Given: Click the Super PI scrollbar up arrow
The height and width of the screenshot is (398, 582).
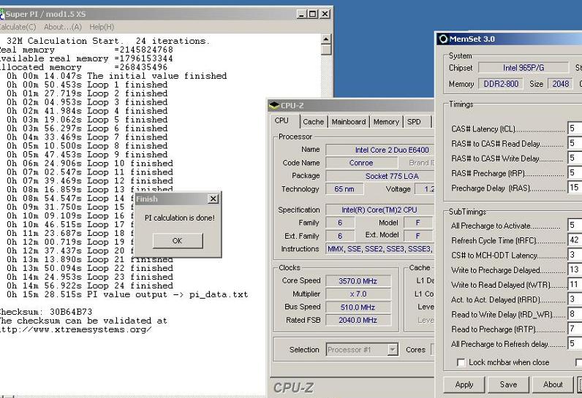Looking at the screenshot, I should click(x=326, y=39).
